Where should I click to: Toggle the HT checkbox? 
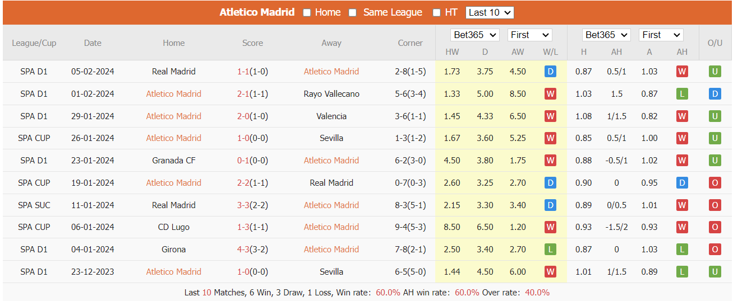tap(436, 13)
